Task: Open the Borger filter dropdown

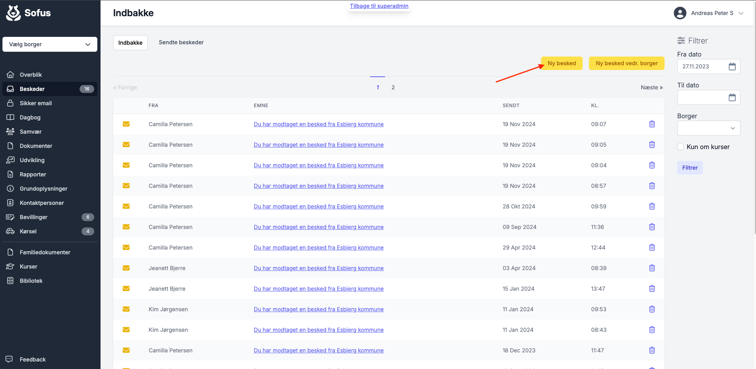Action: click(x=709, y=128)
